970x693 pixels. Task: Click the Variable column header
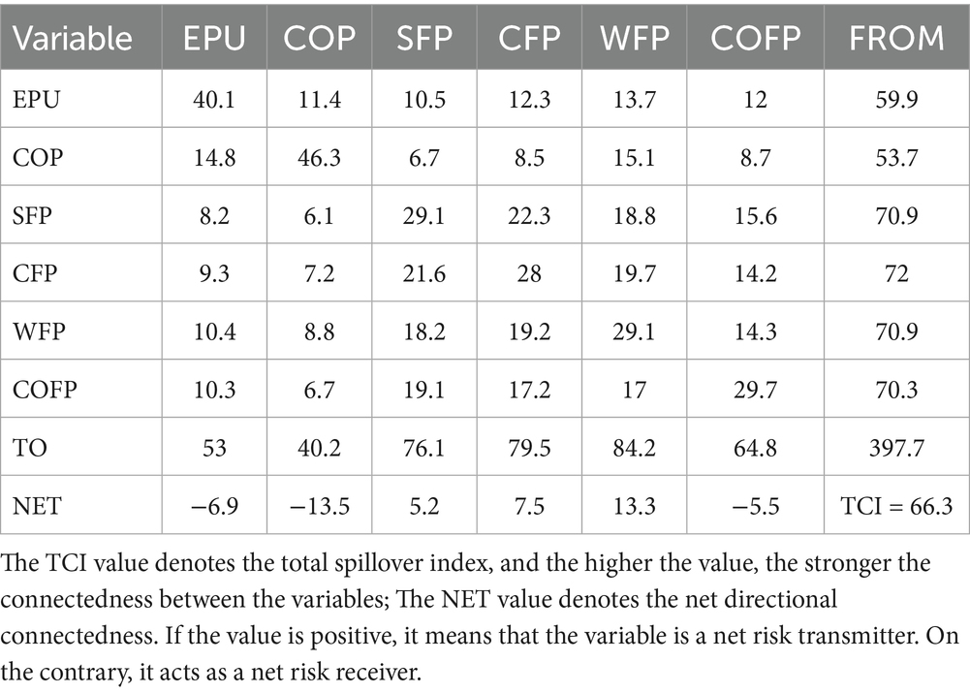76,38
